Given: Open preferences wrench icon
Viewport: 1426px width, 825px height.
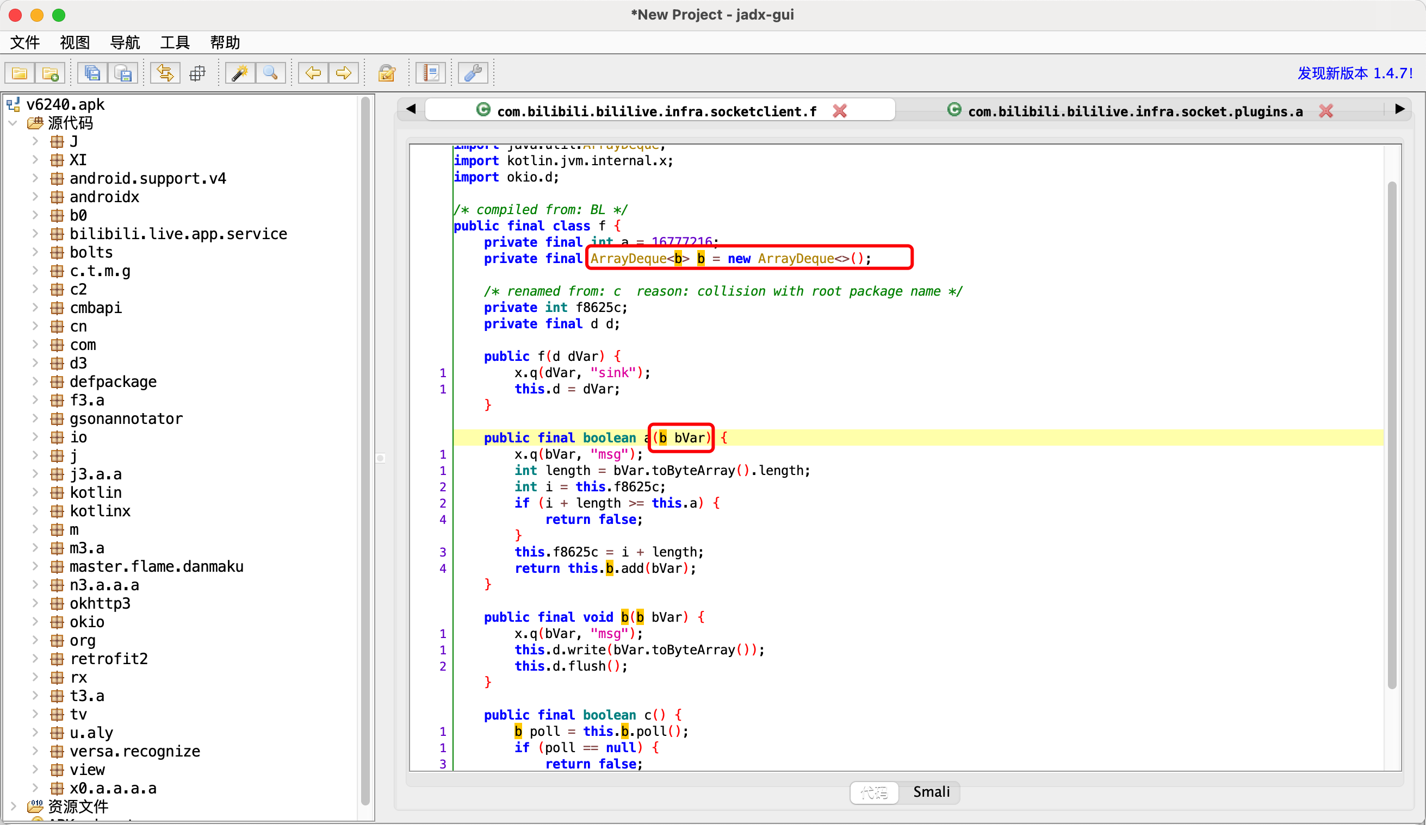Looking at the screenshot, I should pyautogui.click(x=473, y=73).
